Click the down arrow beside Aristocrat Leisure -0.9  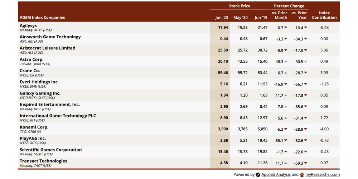pos(286,50)
